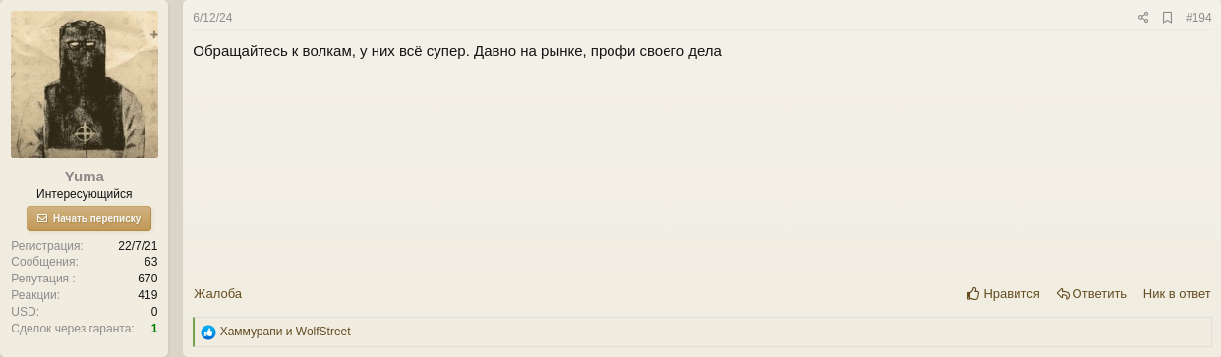Click the reply arrow icon beside Ответить
Screen dimensions: 1221x357
pyautogui.click(x=1063, y=294)
